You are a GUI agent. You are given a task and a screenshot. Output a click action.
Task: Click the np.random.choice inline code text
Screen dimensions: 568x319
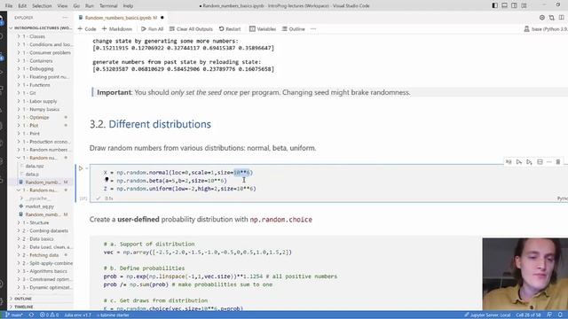[280, 220]
